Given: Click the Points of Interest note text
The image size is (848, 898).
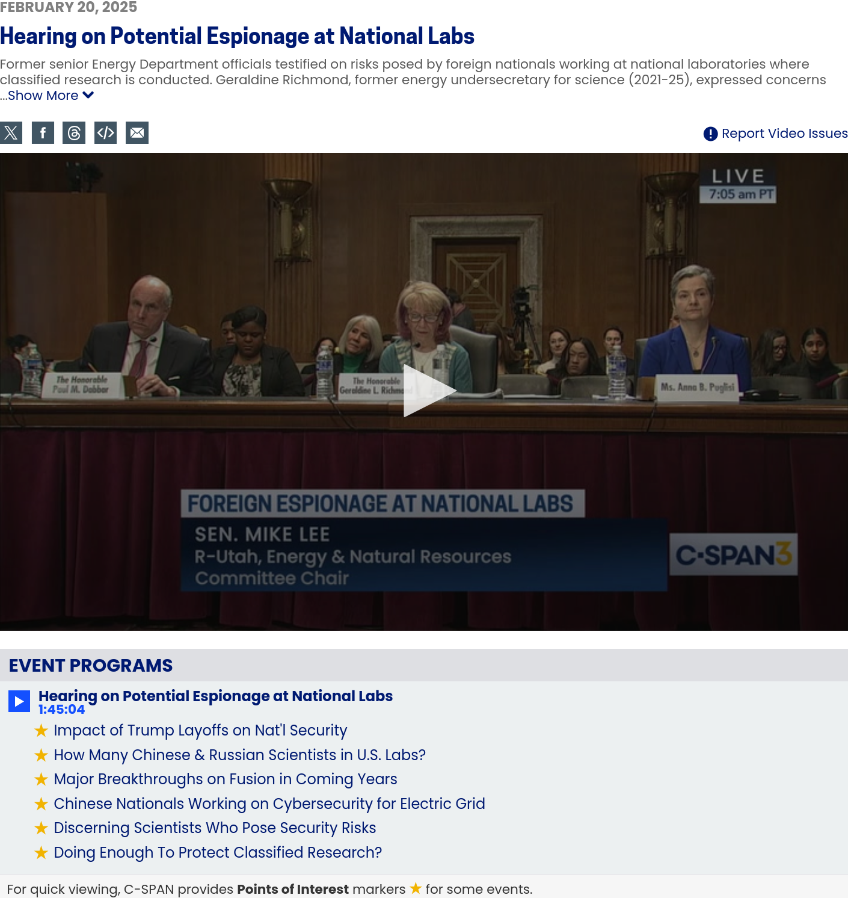Looking at the screenshot, I should point(269,889).
